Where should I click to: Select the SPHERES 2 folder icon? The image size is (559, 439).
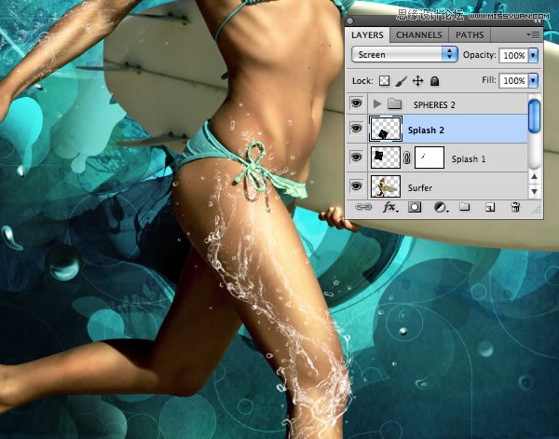[x=395, y=103]
